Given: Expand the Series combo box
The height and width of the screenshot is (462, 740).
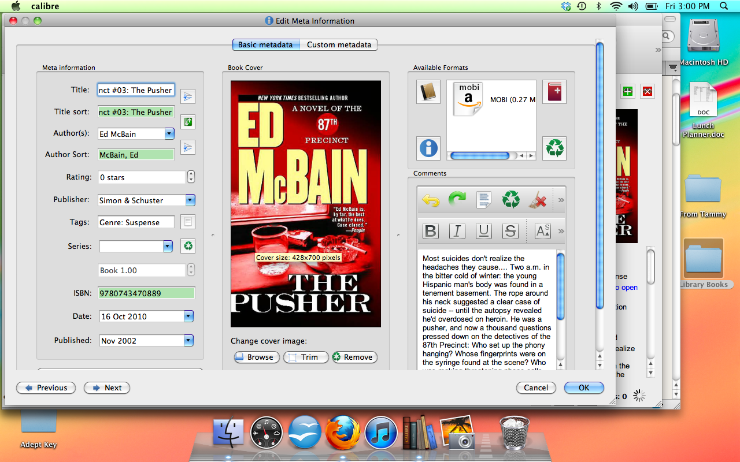Looking at the screenshot, I should click(168, 247).
